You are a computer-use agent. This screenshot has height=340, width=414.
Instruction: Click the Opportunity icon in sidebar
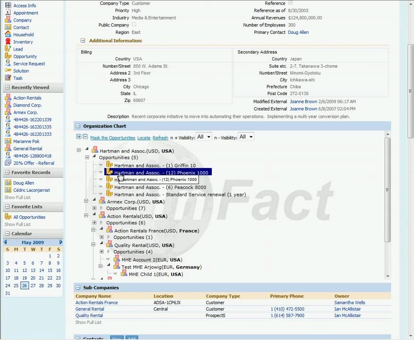(x=8, y=56)
